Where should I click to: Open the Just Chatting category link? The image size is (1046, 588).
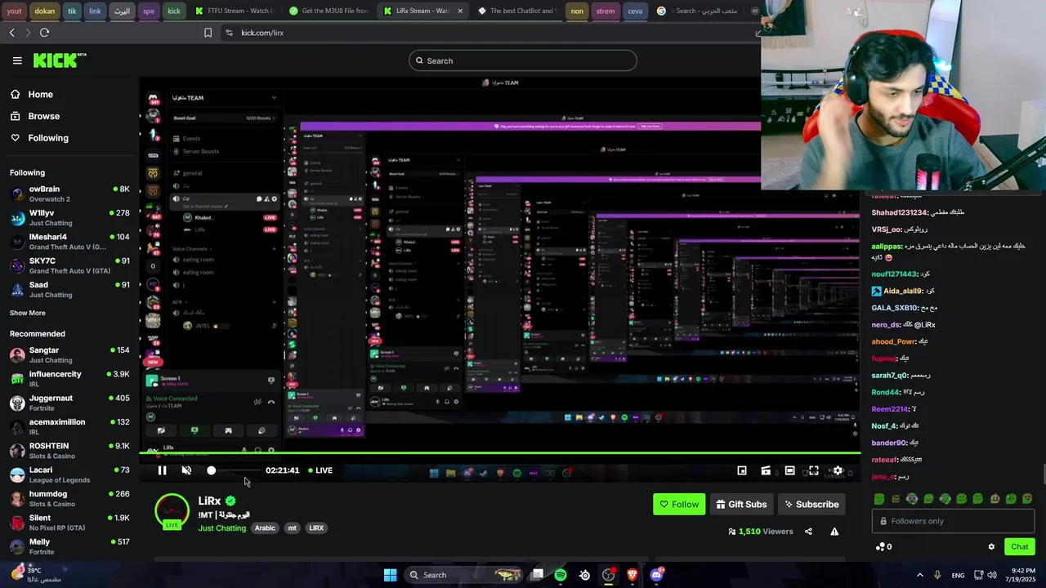221,528
